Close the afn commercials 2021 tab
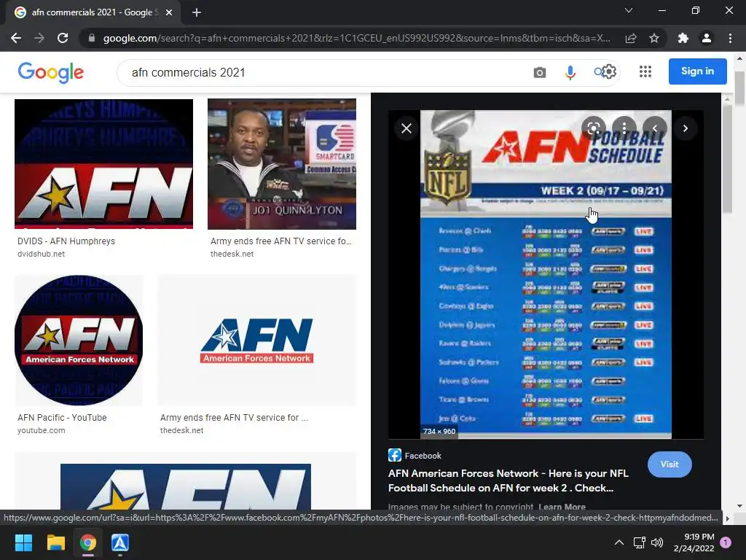The height and width of the screenshot is (560, 746). point(169,12)
